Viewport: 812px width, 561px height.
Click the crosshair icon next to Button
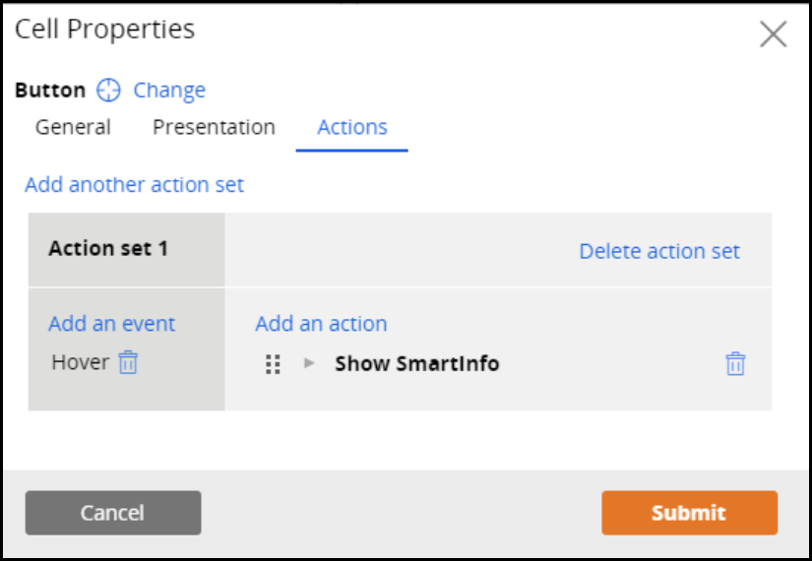click(108, 91)
